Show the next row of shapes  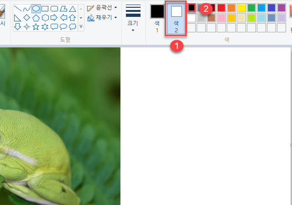[x=81, y=18]
